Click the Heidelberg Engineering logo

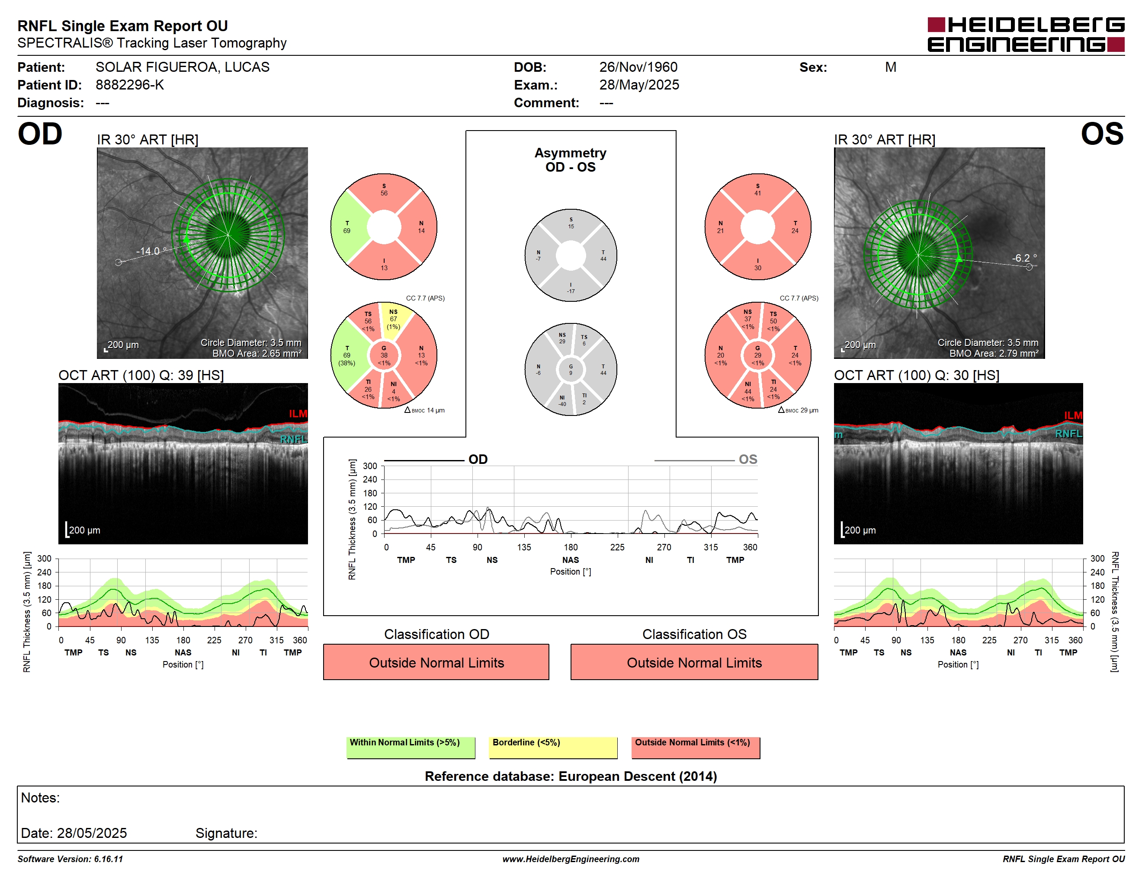[1025, 35]
